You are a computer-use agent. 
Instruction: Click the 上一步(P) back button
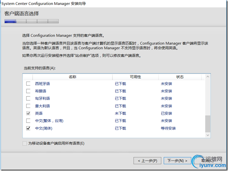coord(147,161)
